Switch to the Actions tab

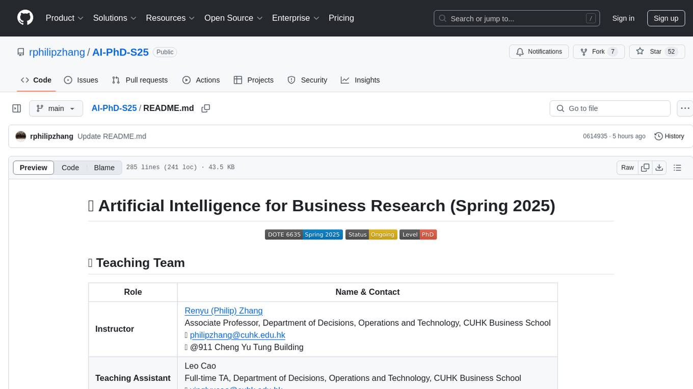(201, 80)
